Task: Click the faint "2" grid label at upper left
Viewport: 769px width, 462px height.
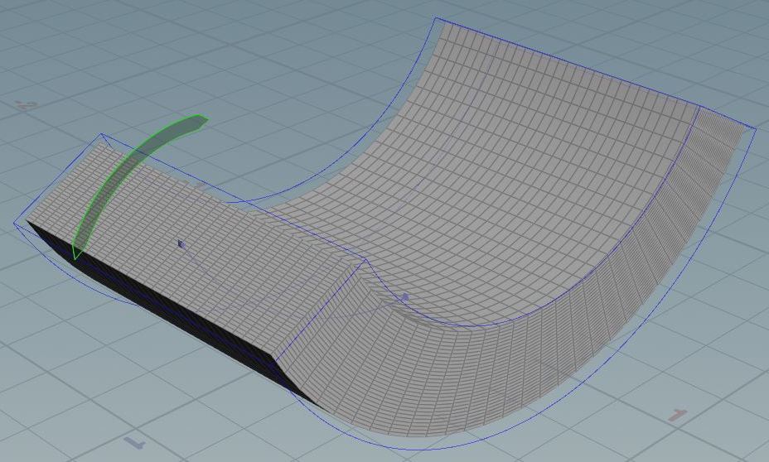Action: 27,104
